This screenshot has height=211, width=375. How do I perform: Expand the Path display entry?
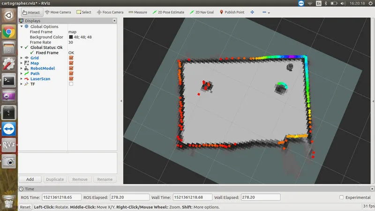click(22, 74)
